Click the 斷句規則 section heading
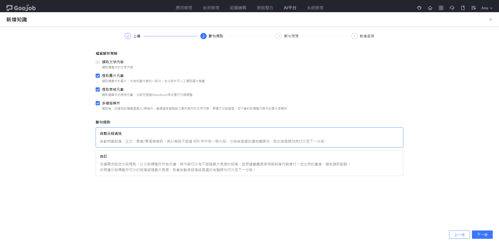 click(x=103, y=122)
